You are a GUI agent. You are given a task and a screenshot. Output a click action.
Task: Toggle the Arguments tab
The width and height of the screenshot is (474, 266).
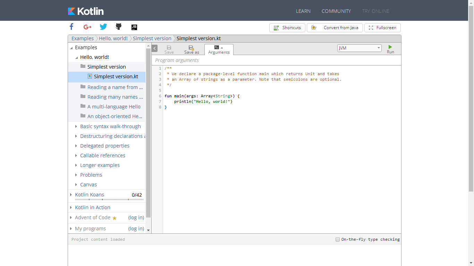(219, 50)
